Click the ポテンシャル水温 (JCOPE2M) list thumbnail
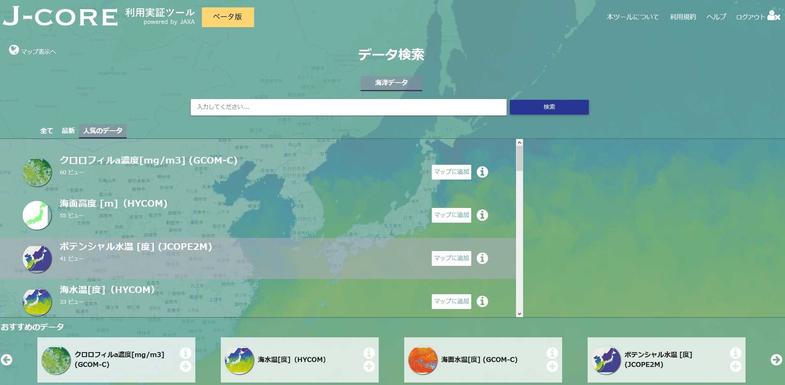The image size is (785, 385). tap(37, 258)
